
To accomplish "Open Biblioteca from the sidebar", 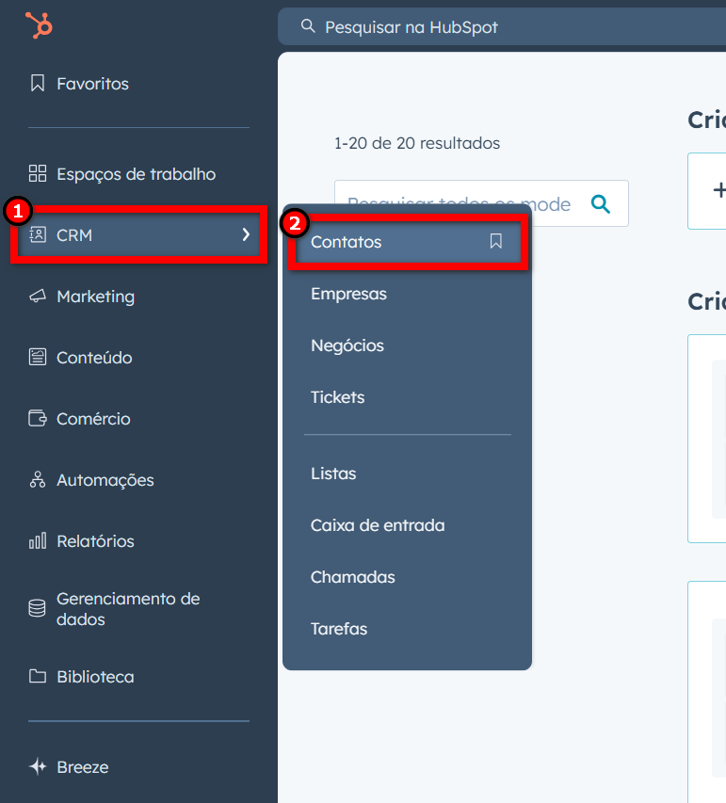I will tap(95, 677).
